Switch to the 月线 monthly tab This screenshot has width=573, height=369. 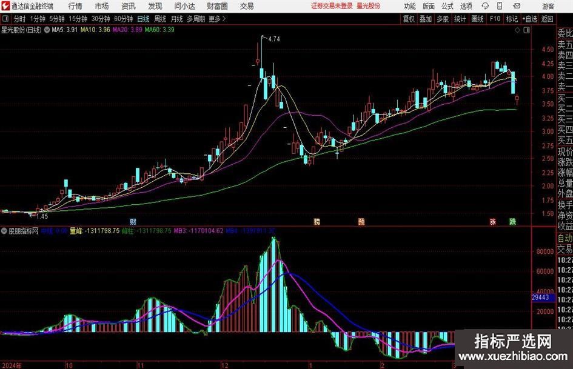click(177, 19)
